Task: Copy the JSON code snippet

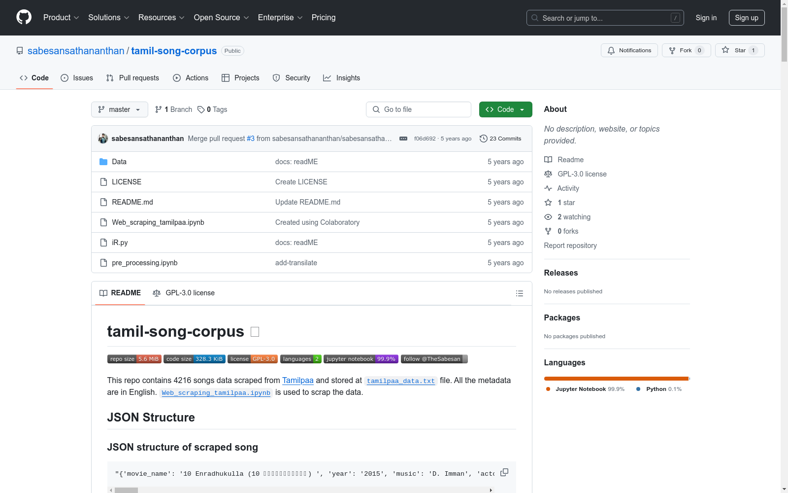Action: point(504,472)
